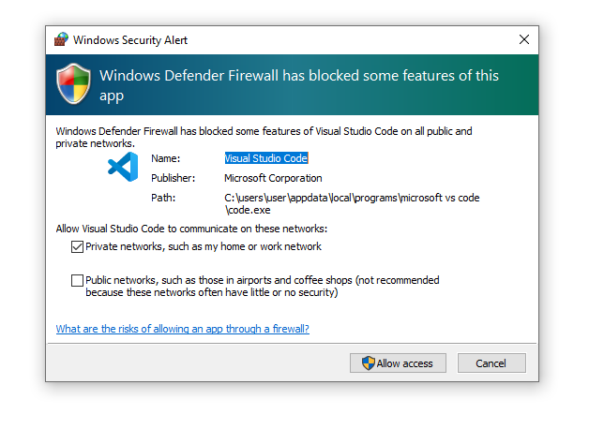
Task: Click the description about public and private networks
Action: click(263, 137)
